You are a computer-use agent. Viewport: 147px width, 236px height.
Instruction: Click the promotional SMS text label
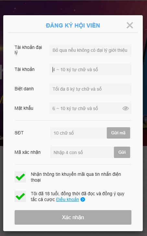76,177
